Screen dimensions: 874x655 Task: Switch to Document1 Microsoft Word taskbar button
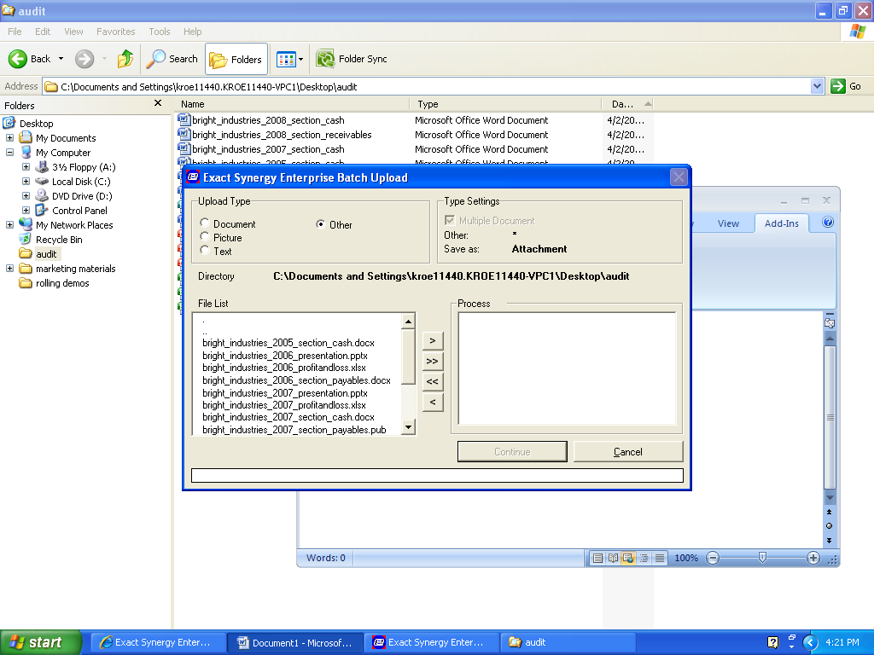click(x=295, y=642)
